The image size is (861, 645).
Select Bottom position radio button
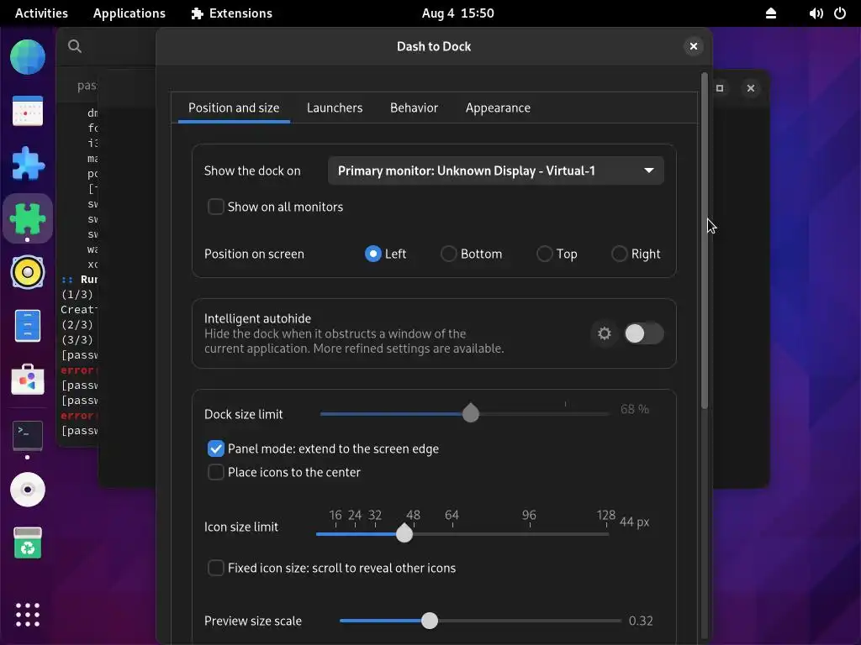coord(449,254)
